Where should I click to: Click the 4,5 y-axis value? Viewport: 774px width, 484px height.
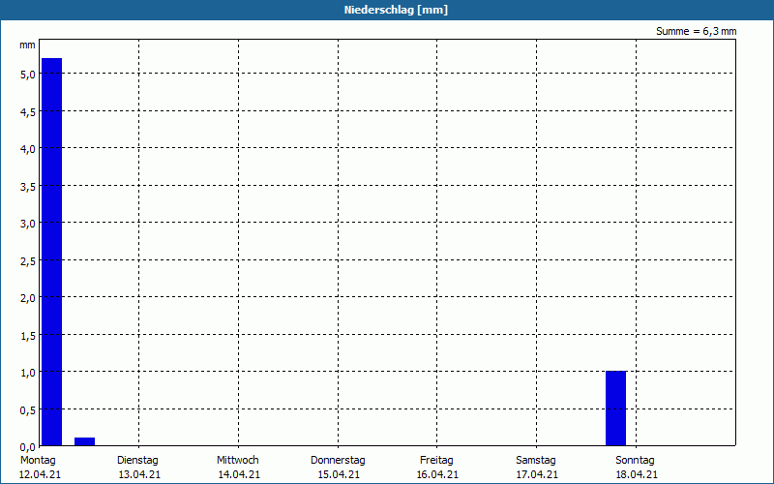click(28, 111)
